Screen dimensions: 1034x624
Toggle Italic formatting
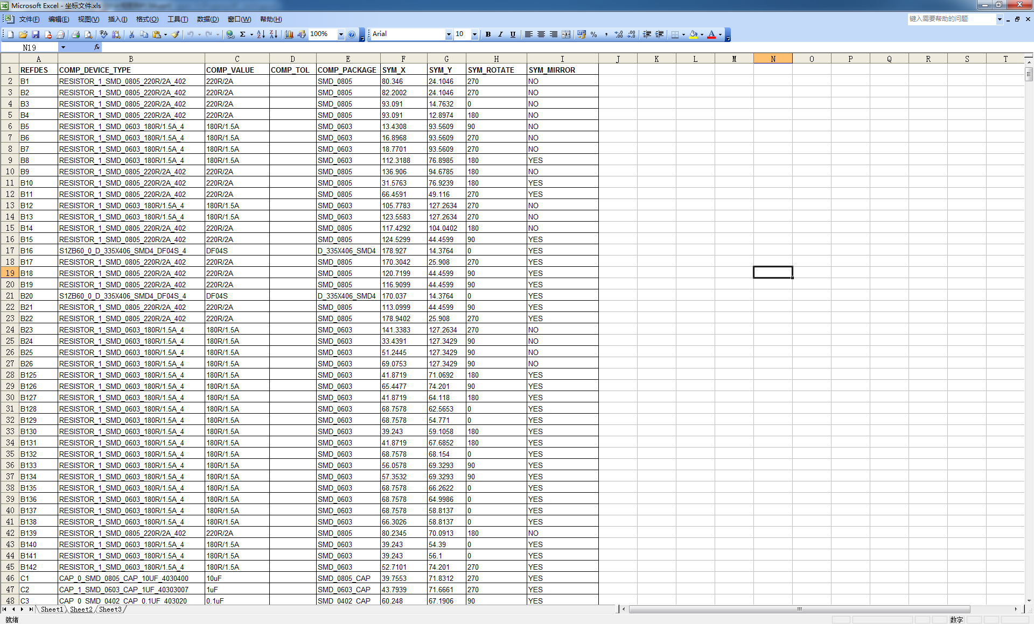point(500,34)
